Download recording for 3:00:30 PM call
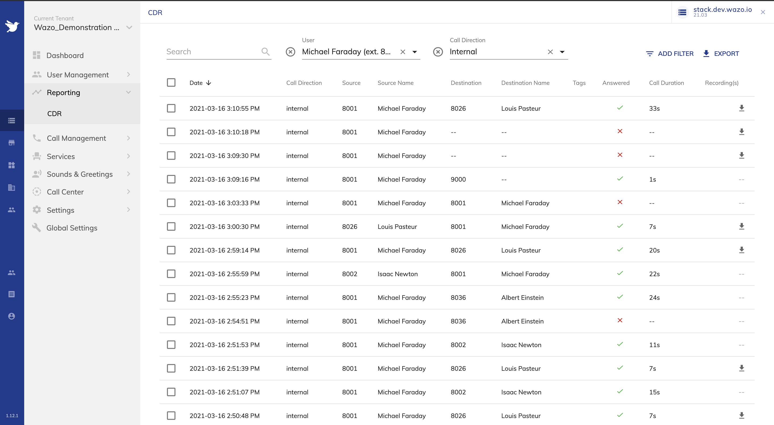The height and width of the screenshot is (425, 774). pos(741,226)
